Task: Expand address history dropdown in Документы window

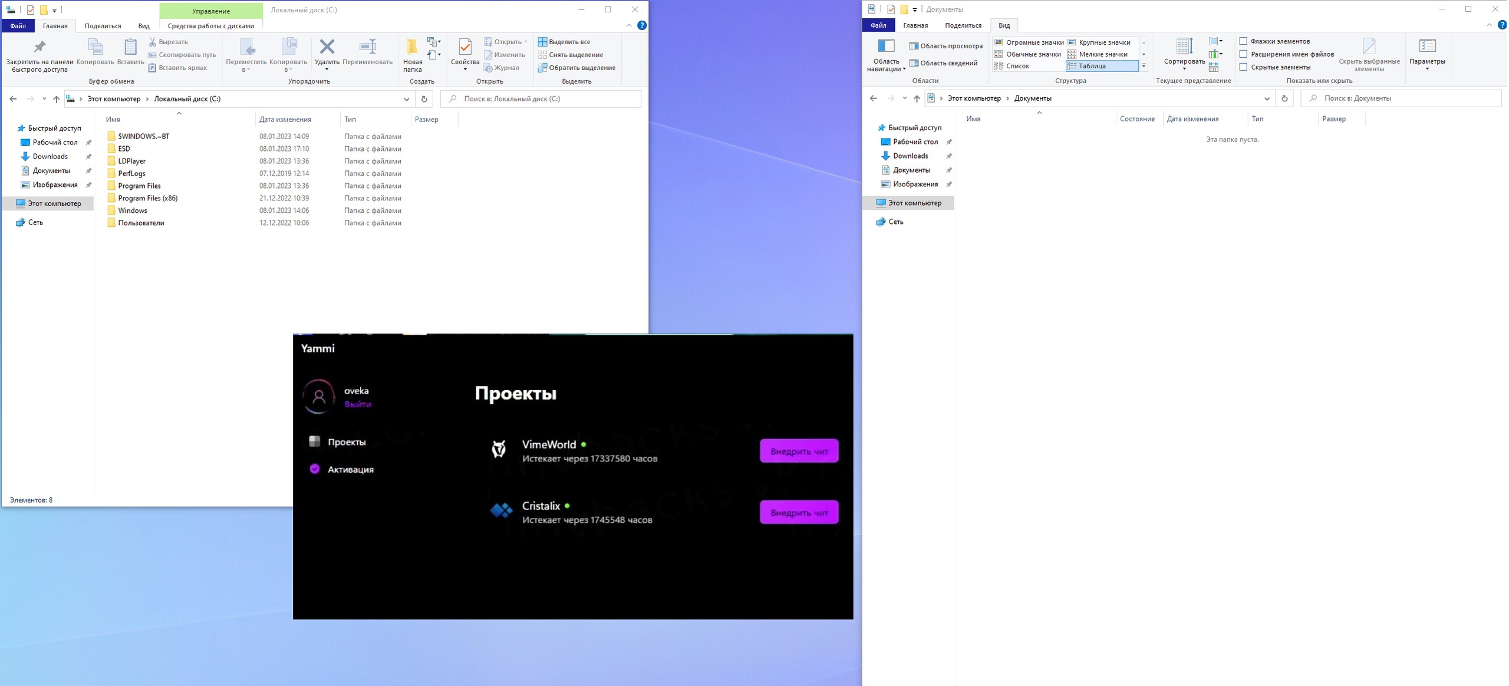Action: click(x=1267, y=98)
